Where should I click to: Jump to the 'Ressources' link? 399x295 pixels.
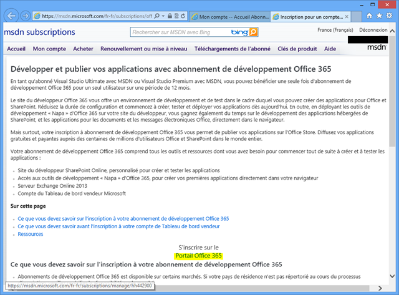[x=31, y=234]
